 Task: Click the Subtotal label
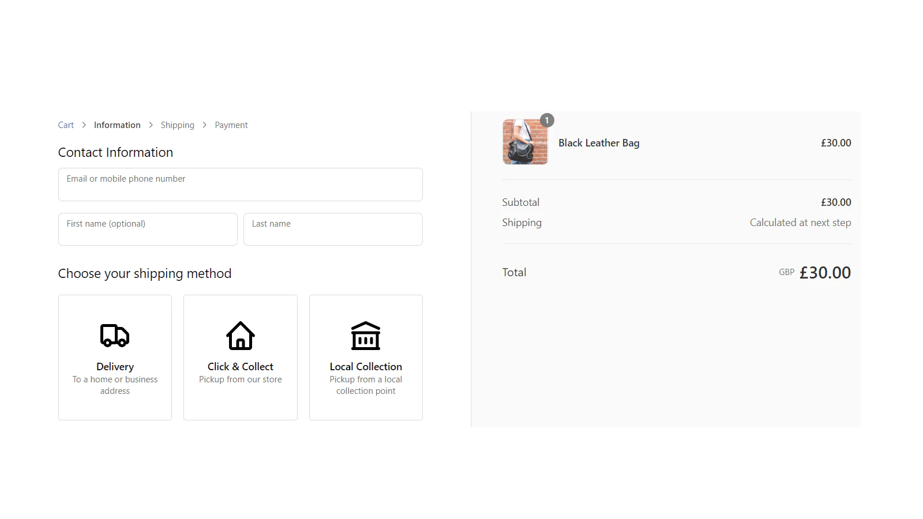[521, 202]
